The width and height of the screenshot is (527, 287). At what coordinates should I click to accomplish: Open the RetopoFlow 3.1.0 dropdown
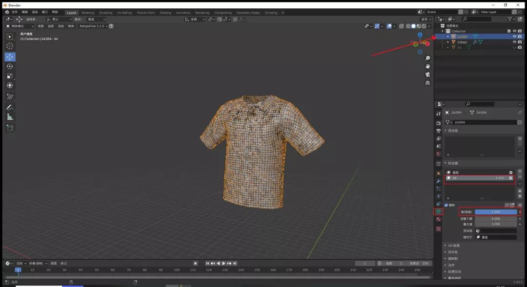click(94, 25)
